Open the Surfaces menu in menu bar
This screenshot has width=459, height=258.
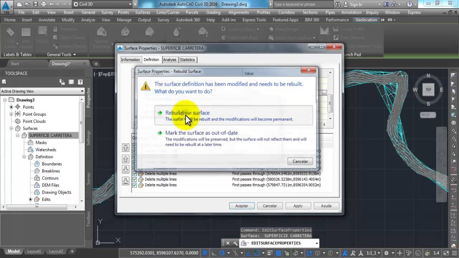[143, 12]
